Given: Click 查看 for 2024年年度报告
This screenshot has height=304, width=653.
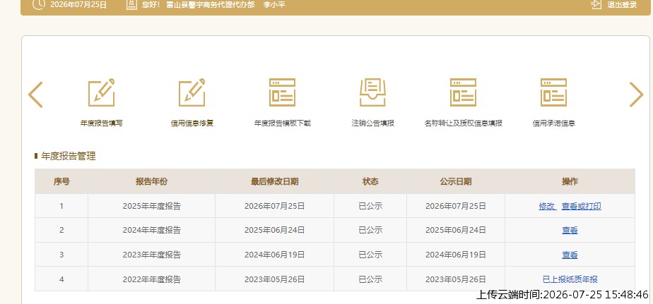Looking at the screenshot, I should pyautogui.click(x=570, y=230).
